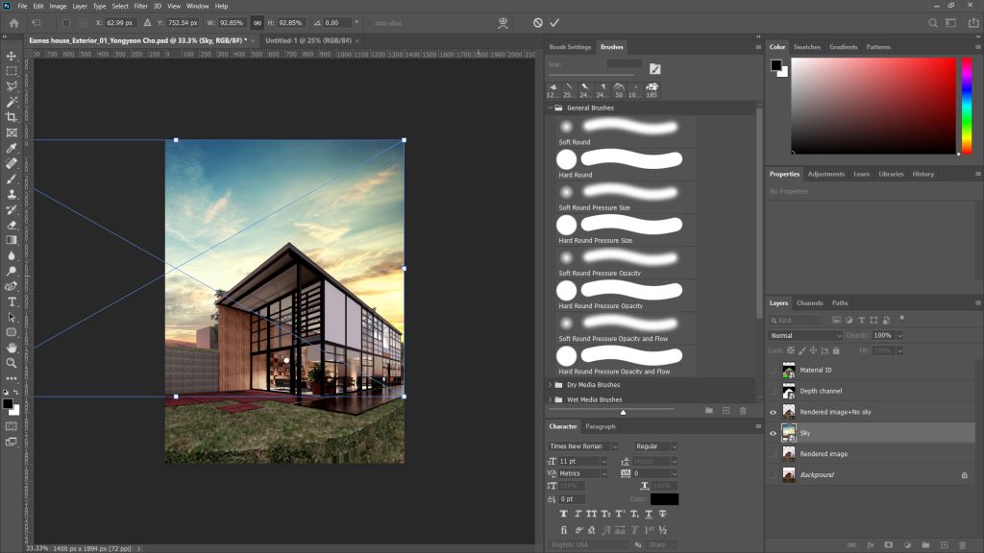Show the Material ID layer

774,370
